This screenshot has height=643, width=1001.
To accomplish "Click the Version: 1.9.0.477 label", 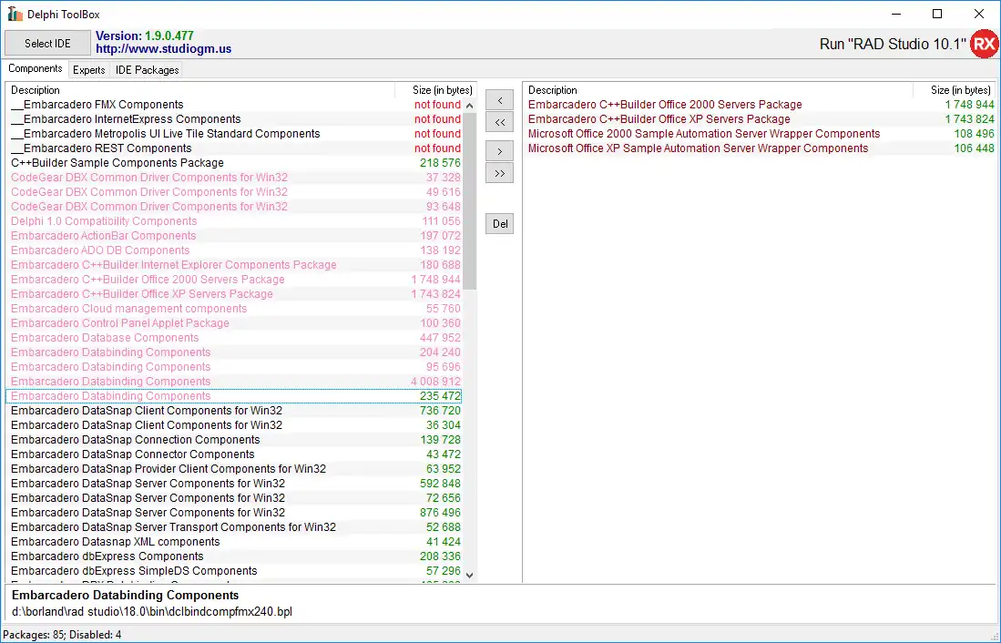I will [x=144, y=36].
